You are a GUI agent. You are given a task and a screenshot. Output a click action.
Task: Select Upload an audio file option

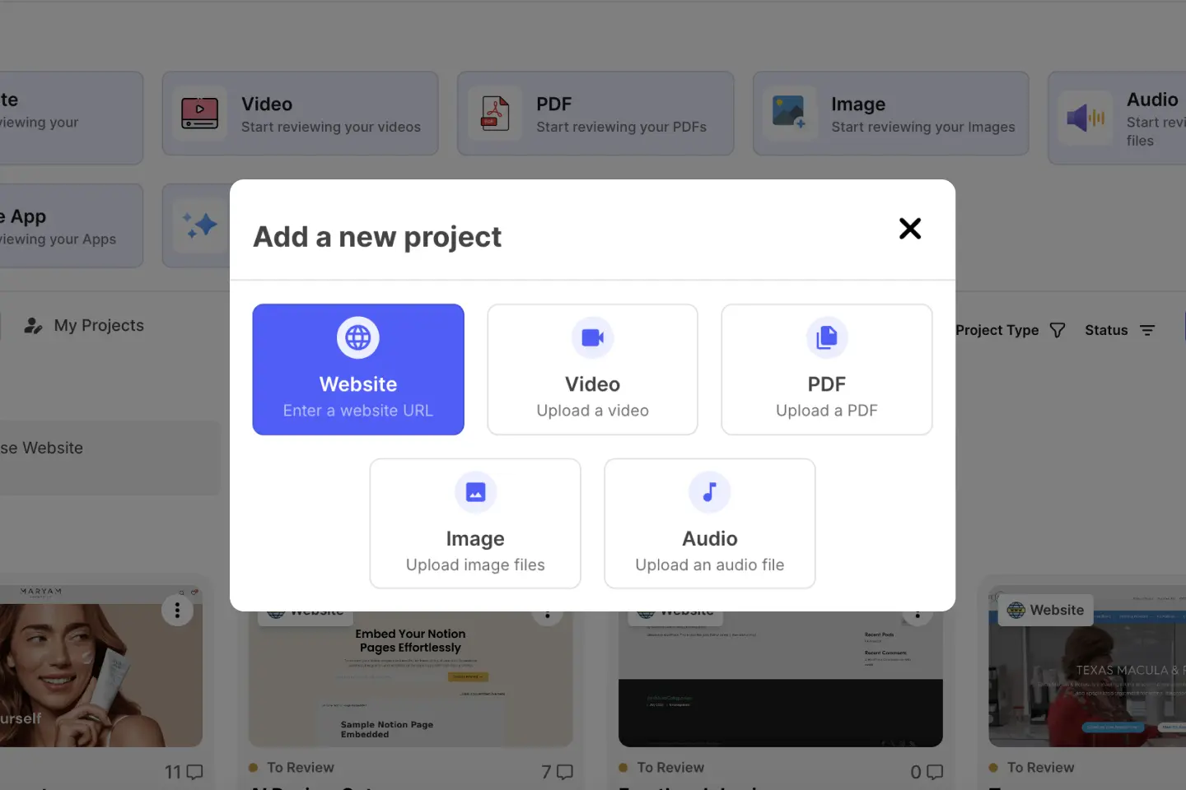[x=709, y=565]
